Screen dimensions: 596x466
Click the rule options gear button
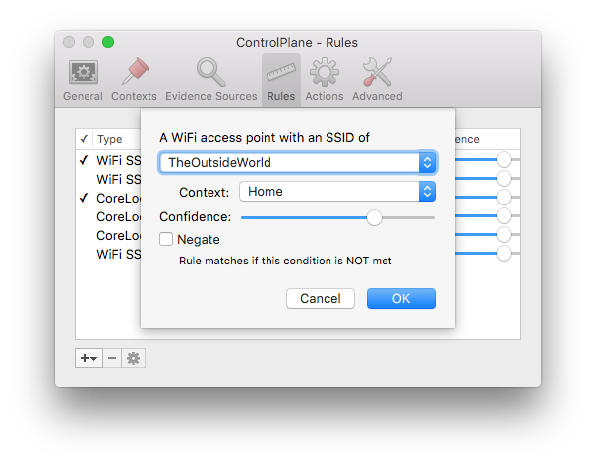click(133, 358)
